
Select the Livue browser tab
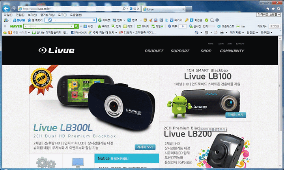pyautogui.click(x=164, y=9)
